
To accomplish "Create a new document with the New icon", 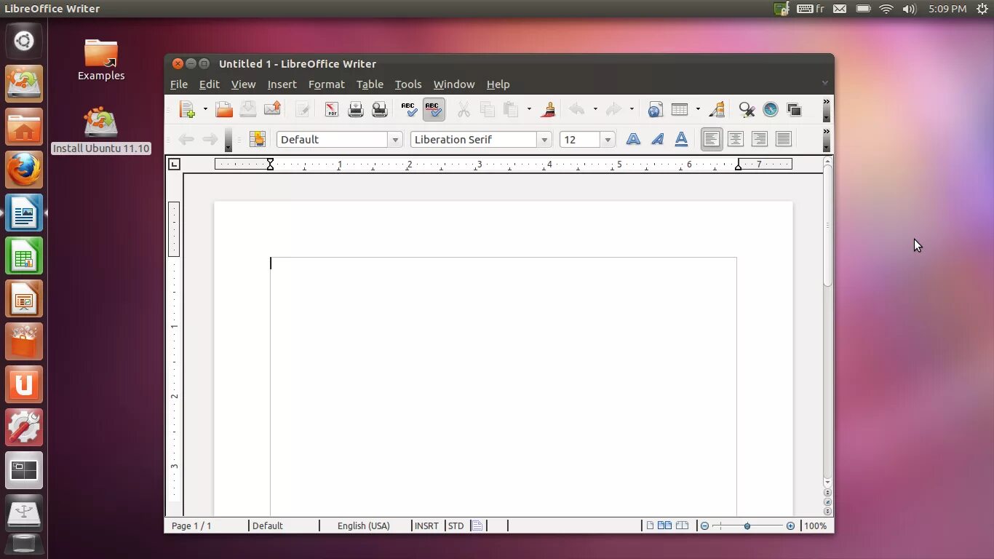I will [x=187, y=109].
